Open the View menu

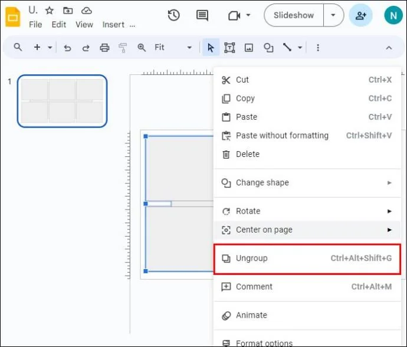(84, 25)
